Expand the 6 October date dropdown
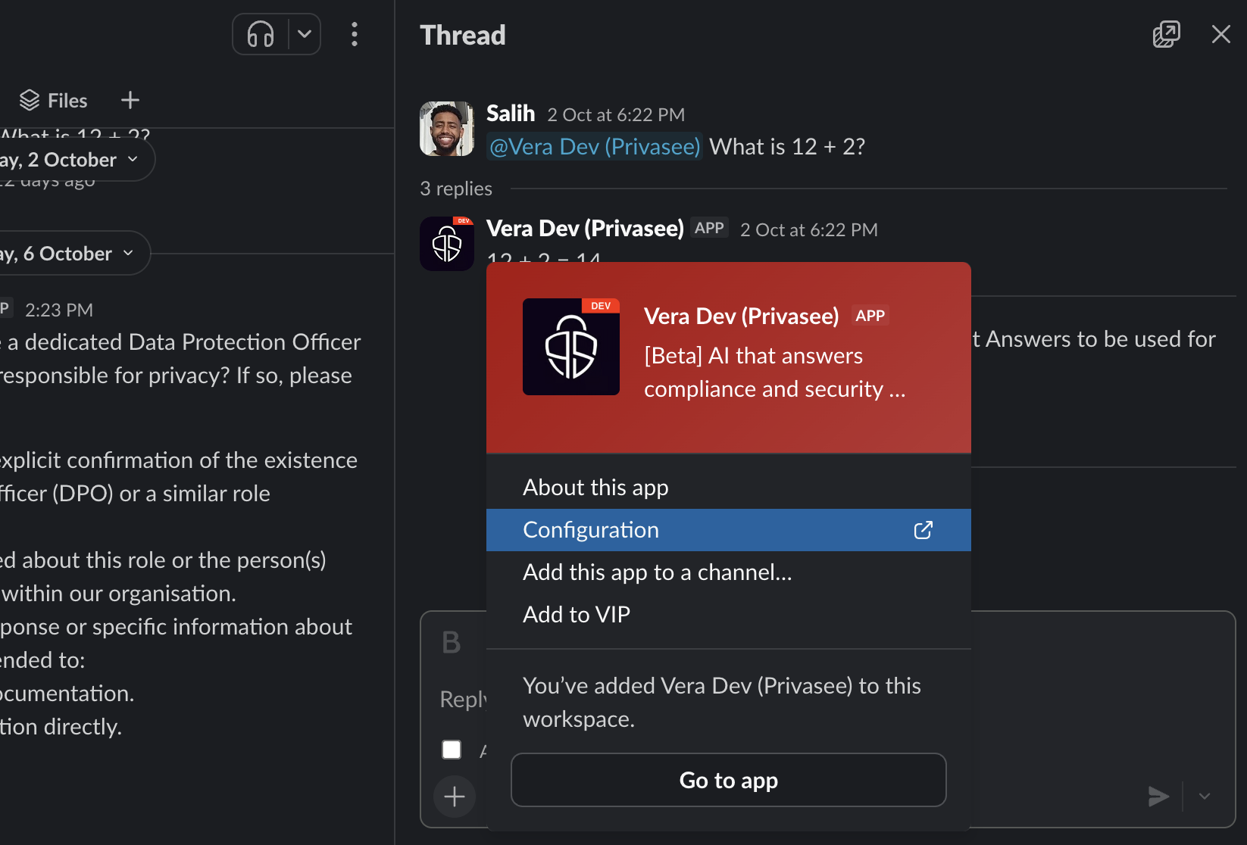The height and width of the screenshot is (845, 1247). click(72, 254)
